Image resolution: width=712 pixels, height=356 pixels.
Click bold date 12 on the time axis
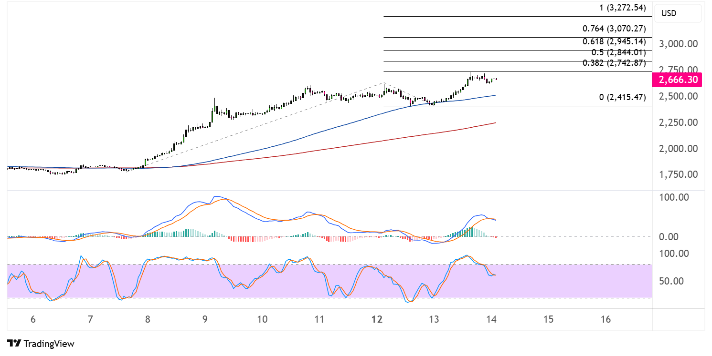coord(377,319)
